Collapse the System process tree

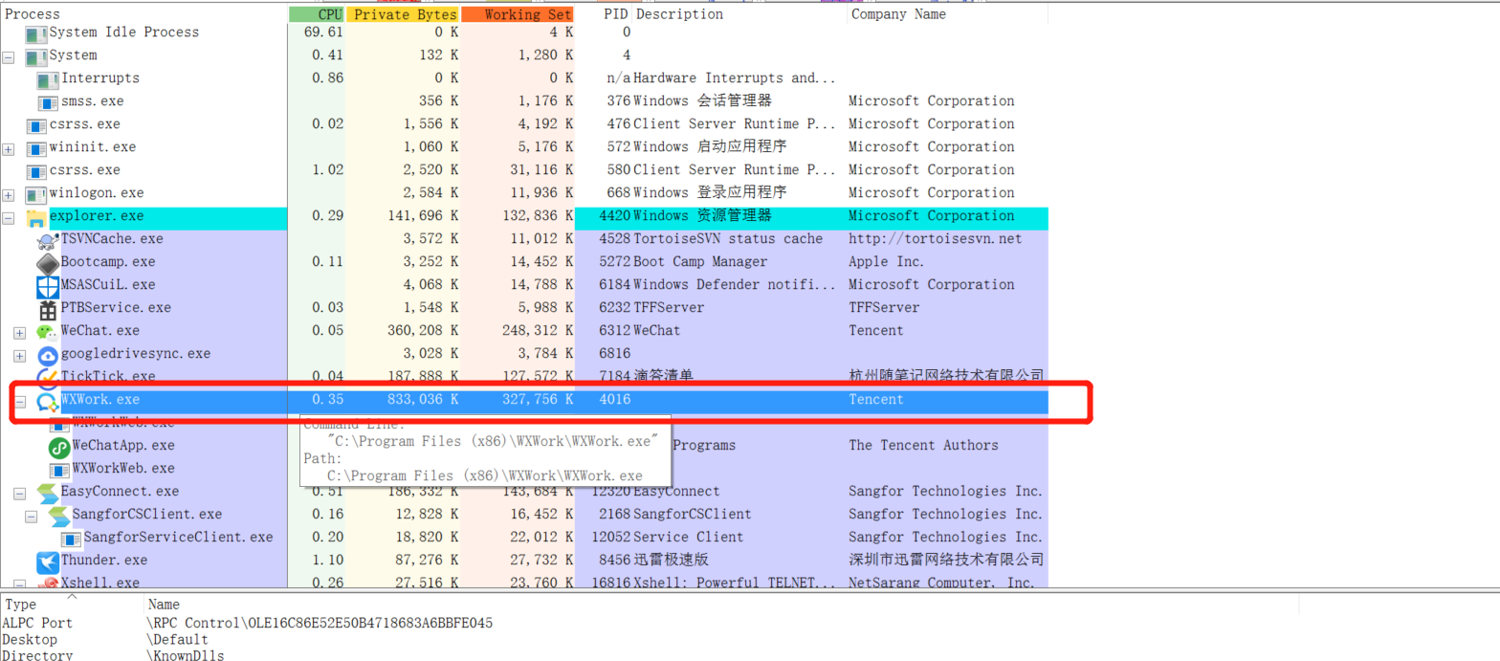[9, 56]
